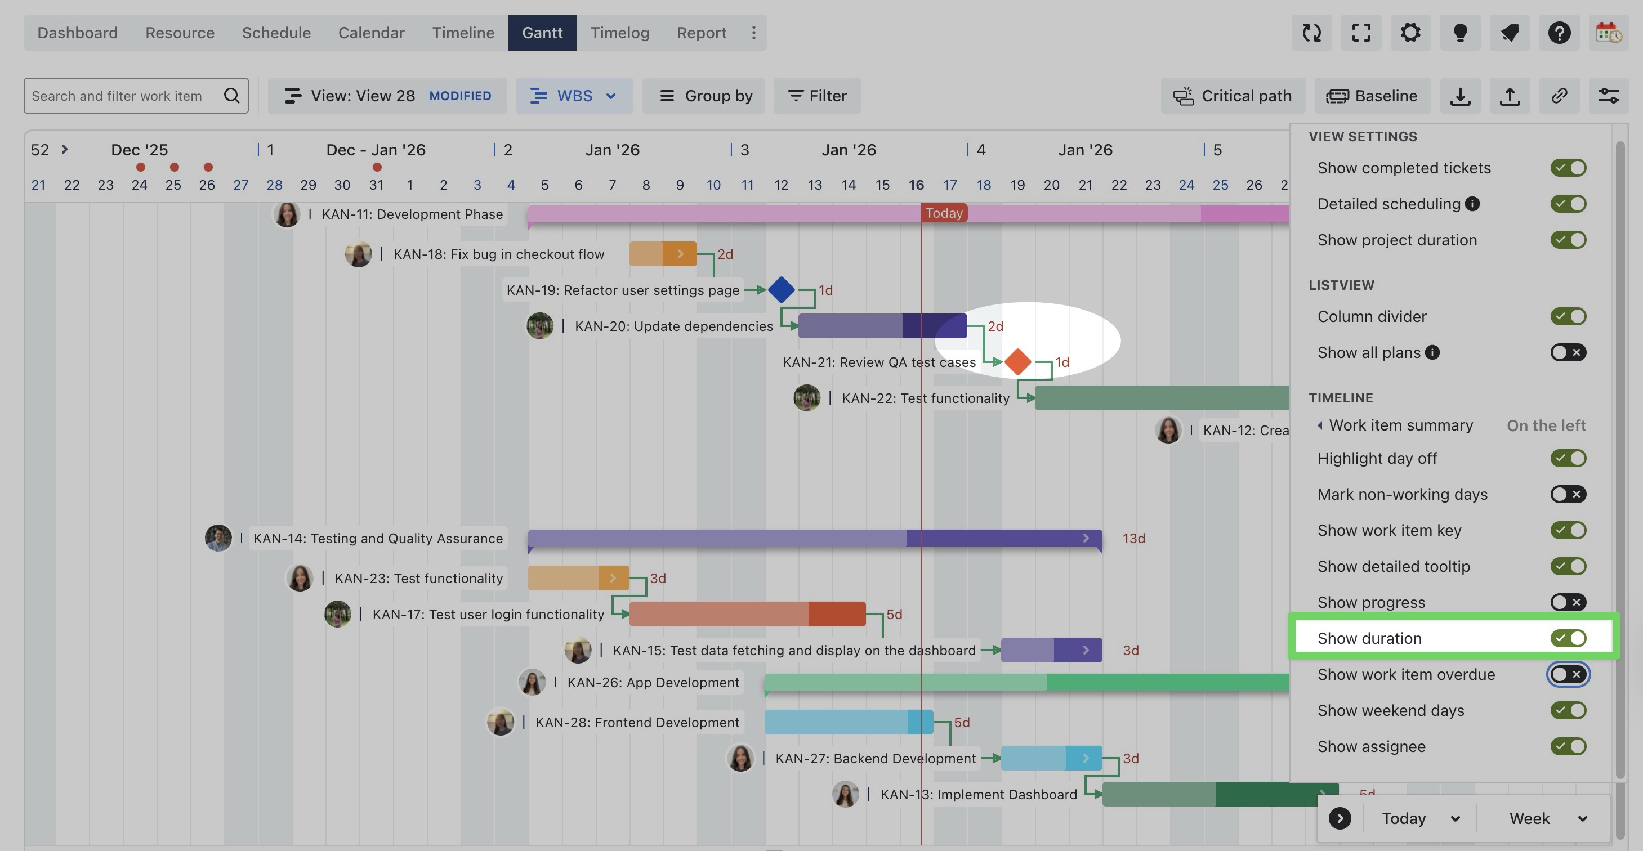Open settings gear icon
The height and width of the screenshot is (851, 1643).
(x=1410, y=33)
